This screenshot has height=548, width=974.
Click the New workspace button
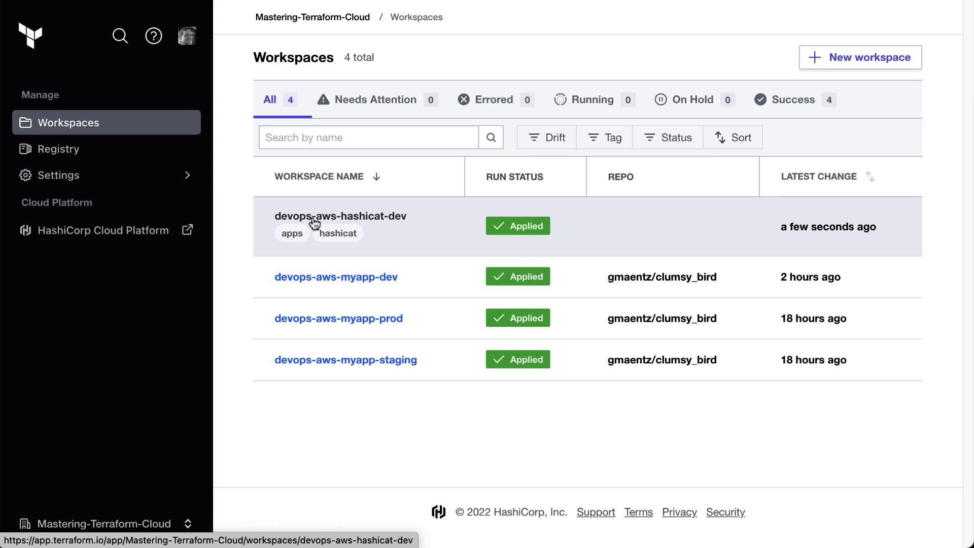pyautogui.click(x=860, y=57)
